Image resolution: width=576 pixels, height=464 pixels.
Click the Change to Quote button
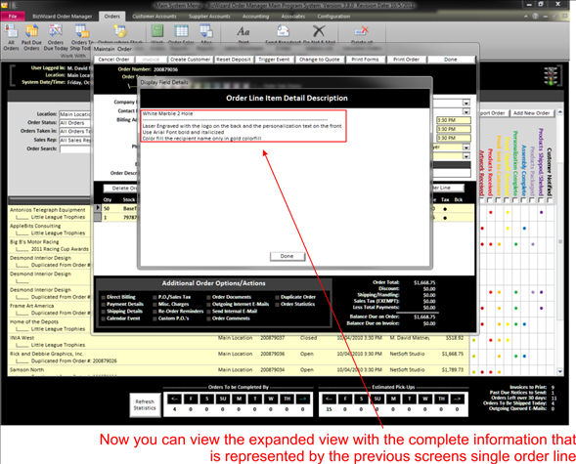coord(319,60)
